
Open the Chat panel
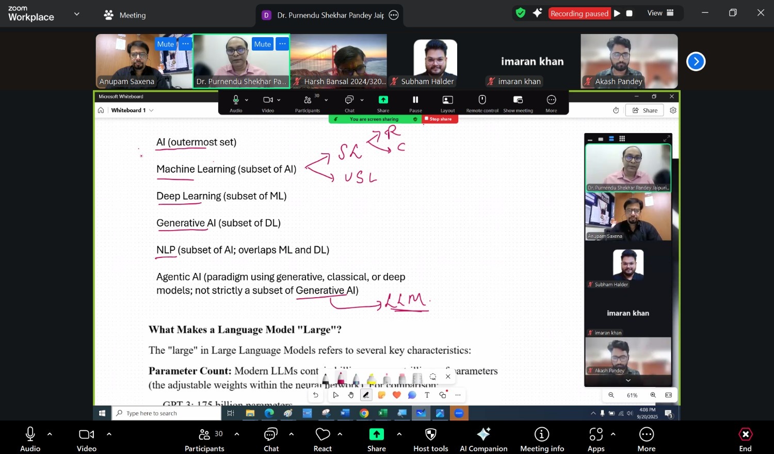271,439
